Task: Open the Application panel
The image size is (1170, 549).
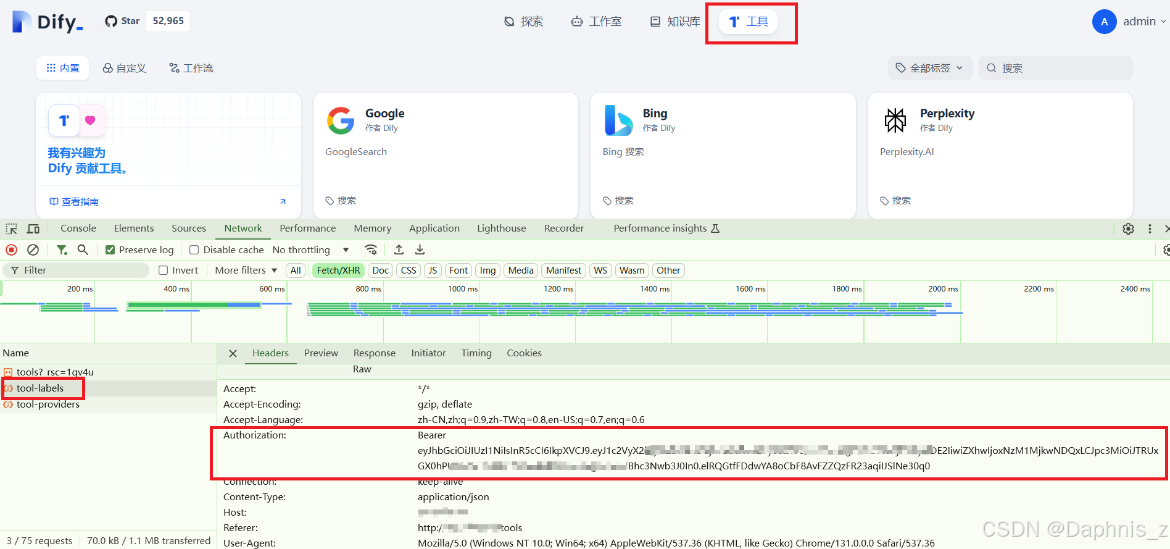Action: click(x=434, y=228)
